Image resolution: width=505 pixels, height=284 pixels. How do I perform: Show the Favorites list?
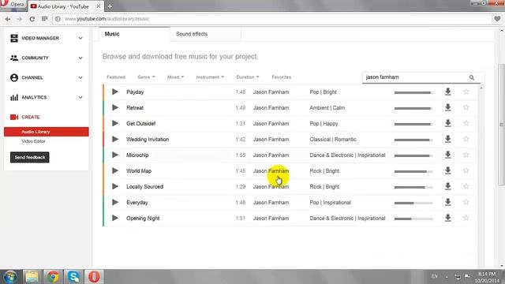(281, 77)
